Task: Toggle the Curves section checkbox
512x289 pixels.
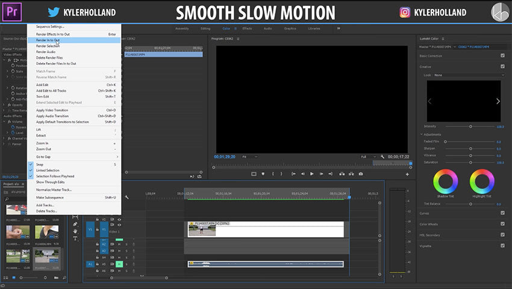Action: [502, 213]
